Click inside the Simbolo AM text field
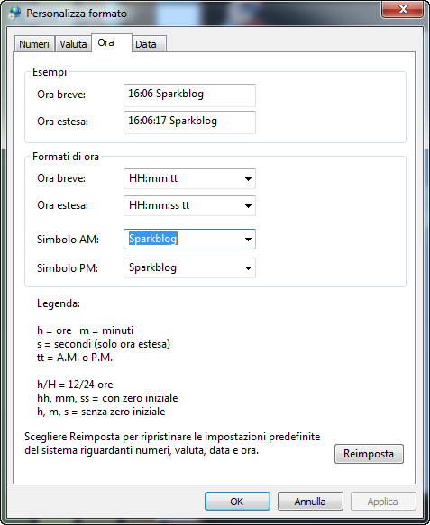The width and height of the screenshot is (430, 525). point(183,239)
